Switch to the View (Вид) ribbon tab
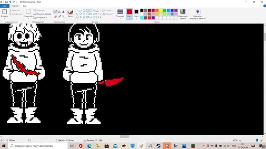266x149 pixels. click(25, 6)
